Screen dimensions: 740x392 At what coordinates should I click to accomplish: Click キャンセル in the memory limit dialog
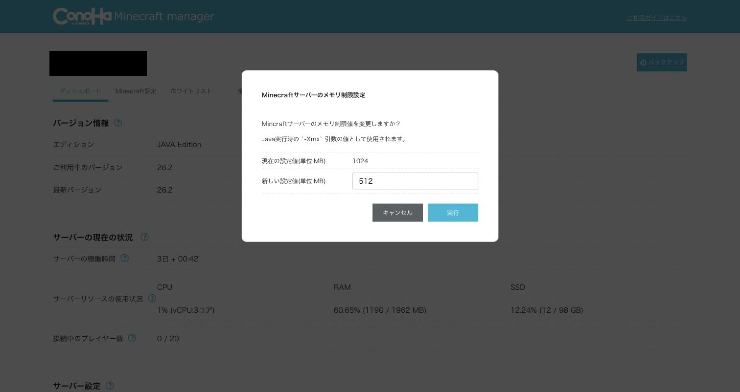397,213
